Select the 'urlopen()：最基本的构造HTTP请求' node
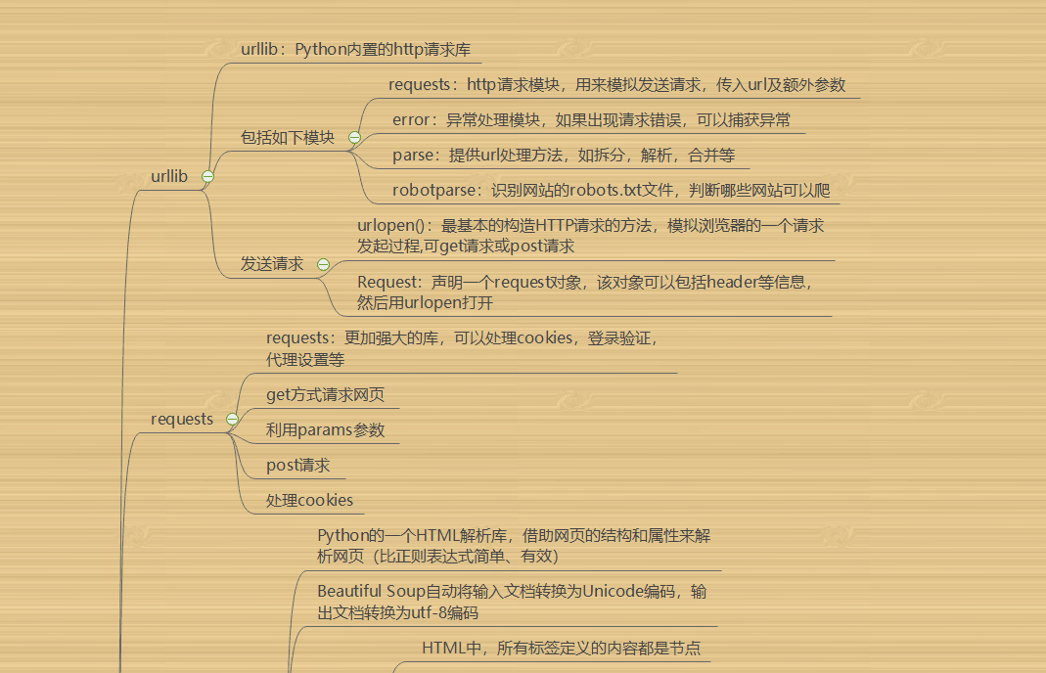This screenshot has width=1046, height=673. point(590,236)
